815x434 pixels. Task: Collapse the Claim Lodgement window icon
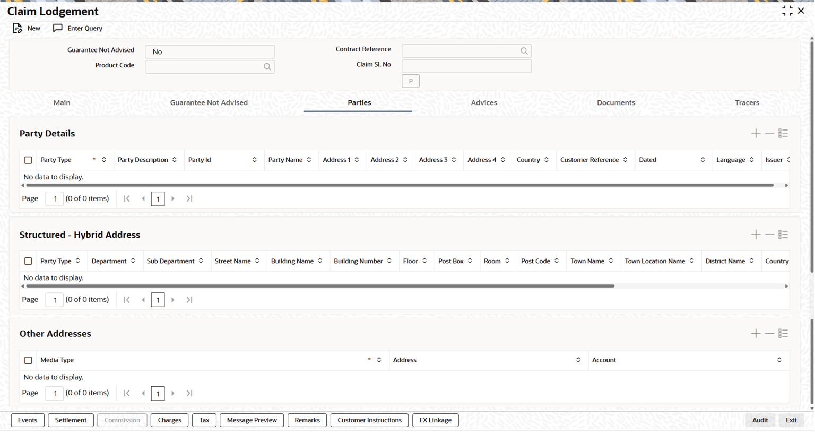point(787,11)
